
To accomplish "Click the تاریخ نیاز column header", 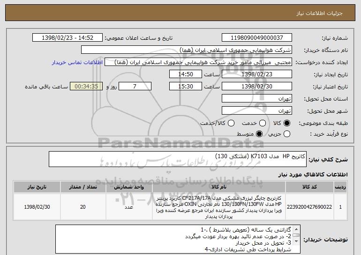I will (37, 187).
